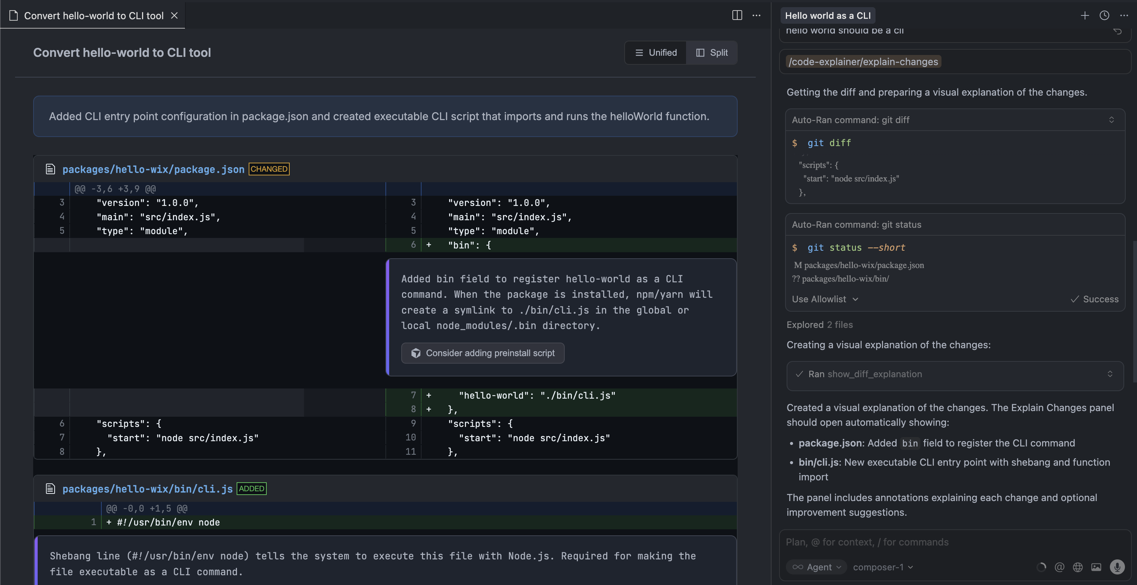Open chat history via the clock icon
This screenshot has height=585, width=1137.
click(1104, 15)
